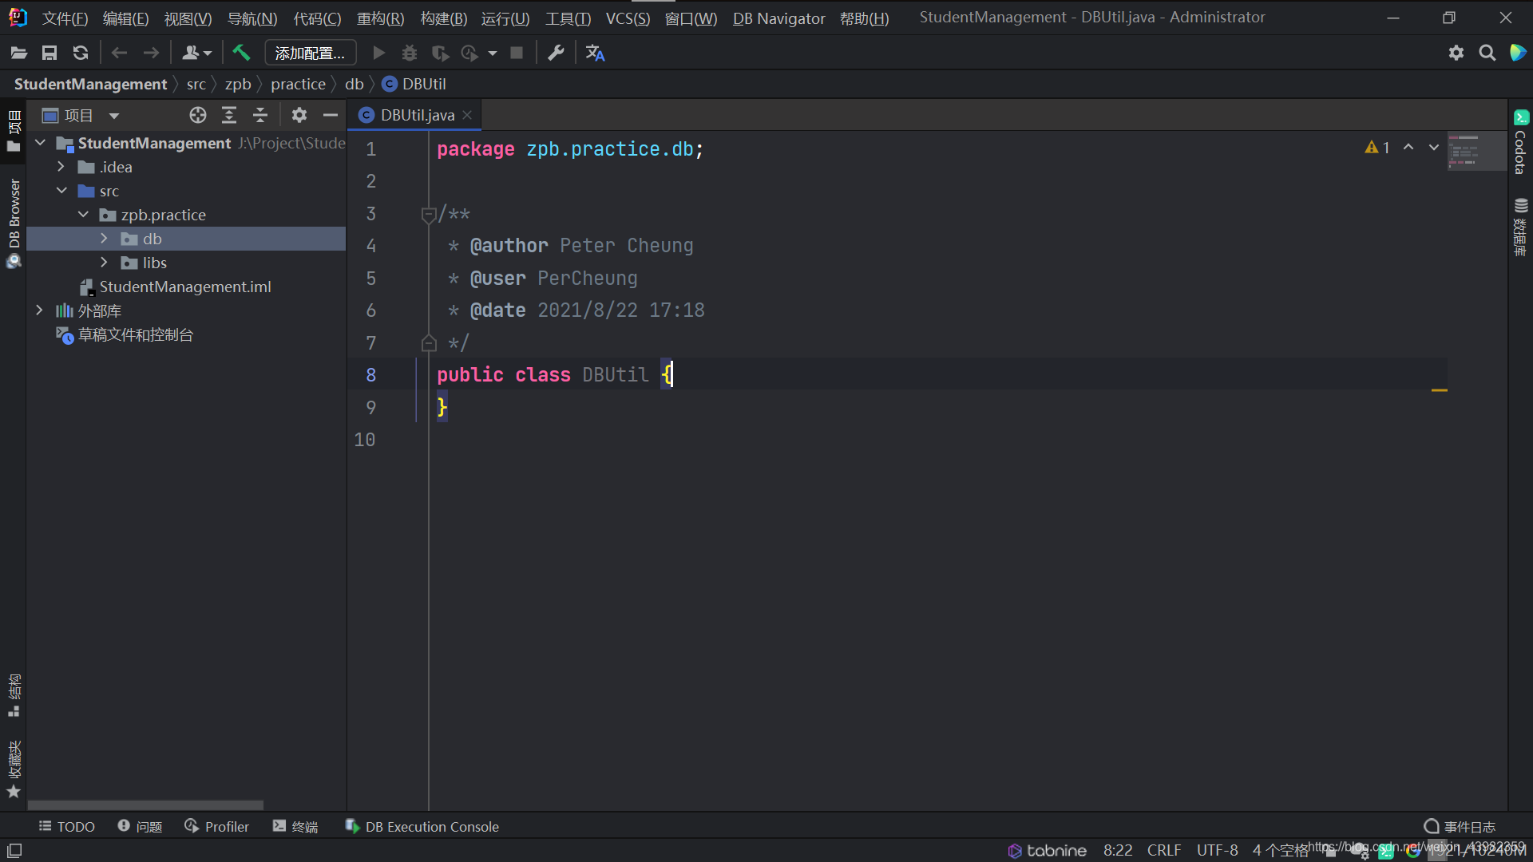Open Search Everywhere magnifier icon
This screenshot has height=862, width=1533.
point(1487,53)
